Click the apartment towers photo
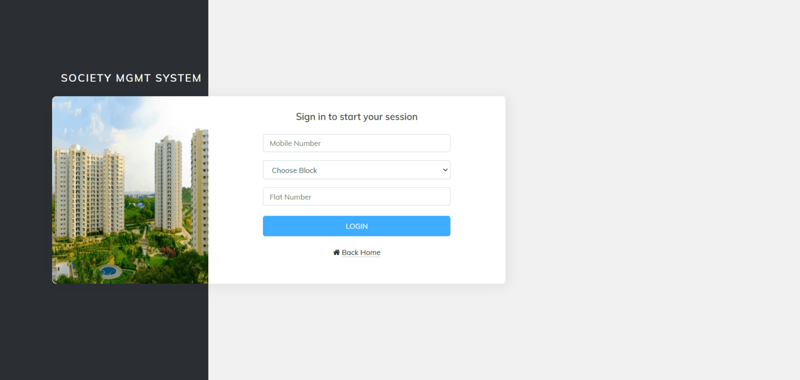 click(x=130, y=190)
